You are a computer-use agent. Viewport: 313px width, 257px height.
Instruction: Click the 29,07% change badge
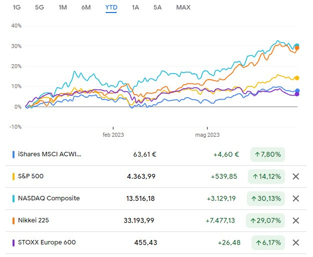point(265,220)
